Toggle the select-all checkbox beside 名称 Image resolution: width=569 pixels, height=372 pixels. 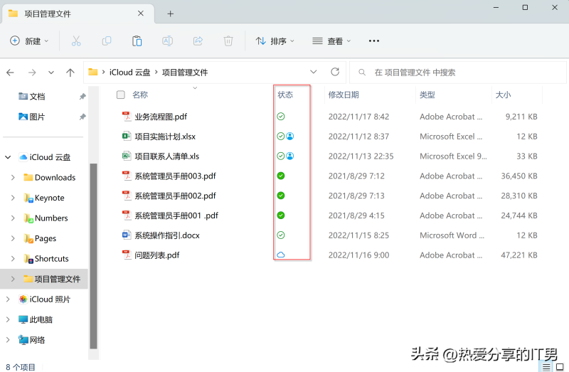(x=120, y=95)
